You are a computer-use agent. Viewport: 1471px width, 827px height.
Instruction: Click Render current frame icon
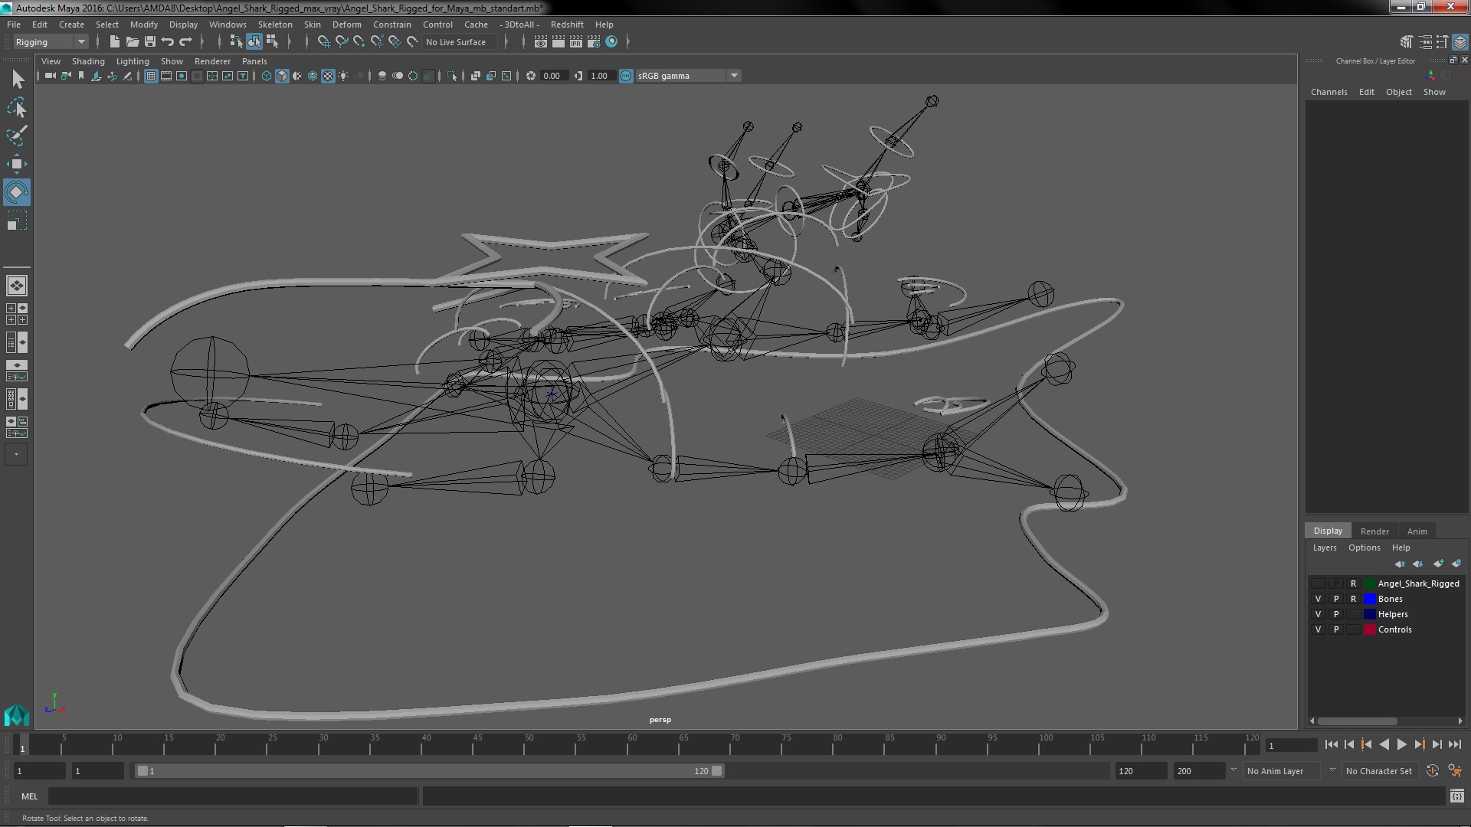559,42
